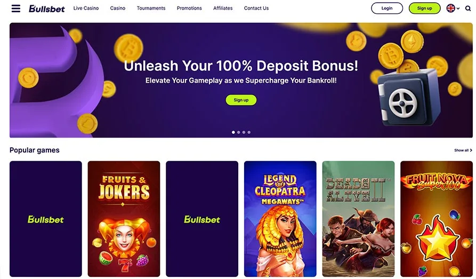
Task: Go to the Tournaments page
Action: pyautogui.click(x=151, y=8)
